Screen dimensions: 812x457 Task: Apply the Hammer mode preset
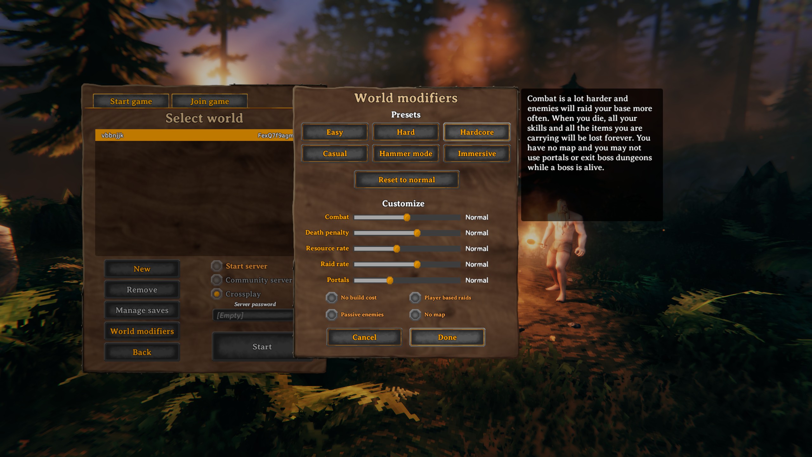pos(406,154)
